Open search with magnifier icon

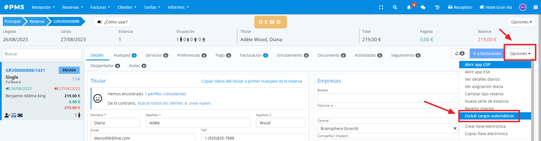coord(395,7)
